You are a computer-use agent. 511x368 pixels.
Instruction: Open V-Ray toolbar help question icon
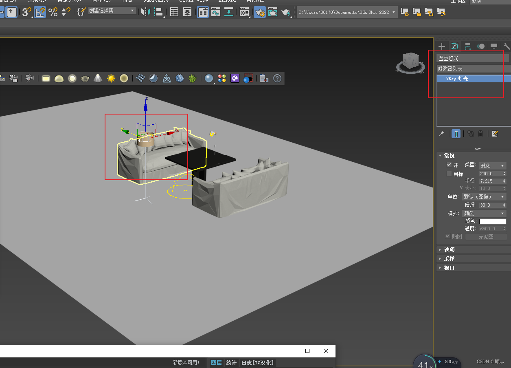(277, 78)
